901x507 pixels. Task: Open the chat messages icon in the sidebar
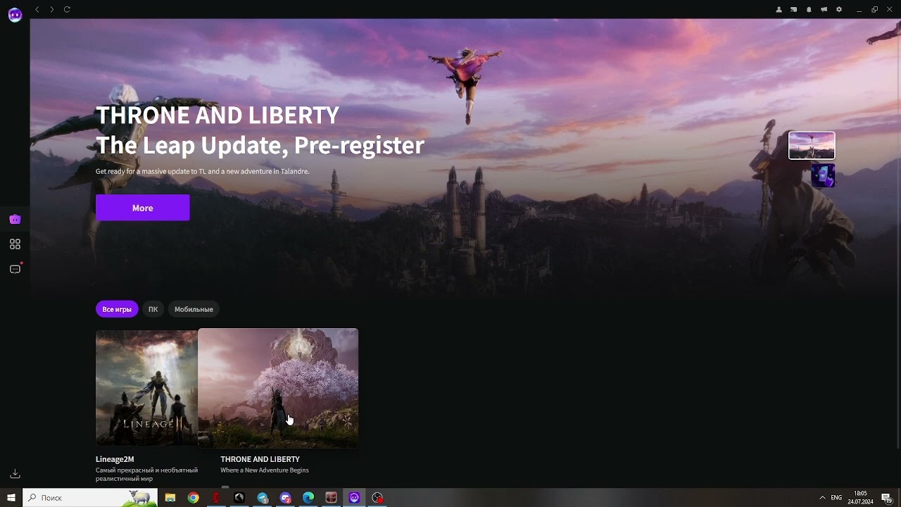pos(15,269)
